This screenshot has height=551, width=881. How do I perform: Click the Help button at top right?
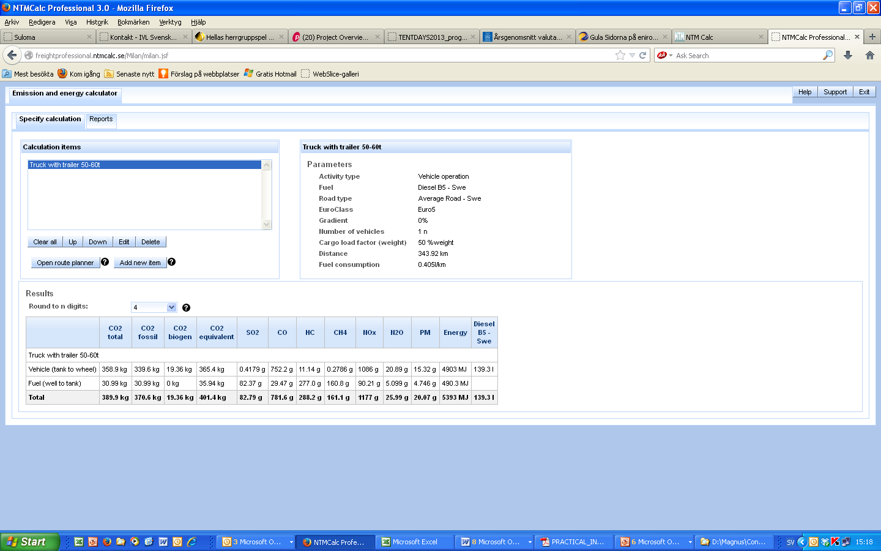805,92
